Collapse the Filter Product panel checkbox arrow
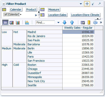 tap(4, 4)
